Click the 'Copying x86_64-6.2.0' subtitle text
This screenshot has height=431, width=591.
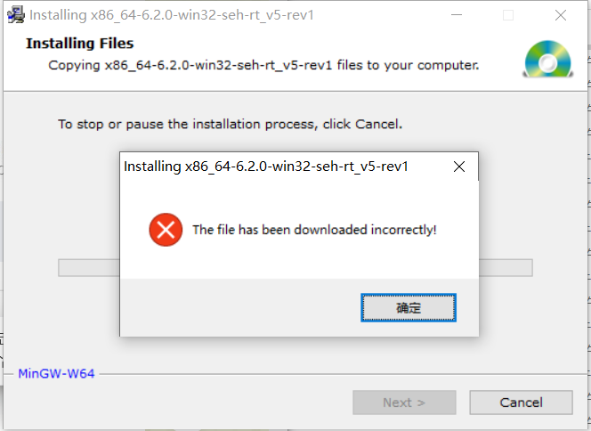coord(263,65)
